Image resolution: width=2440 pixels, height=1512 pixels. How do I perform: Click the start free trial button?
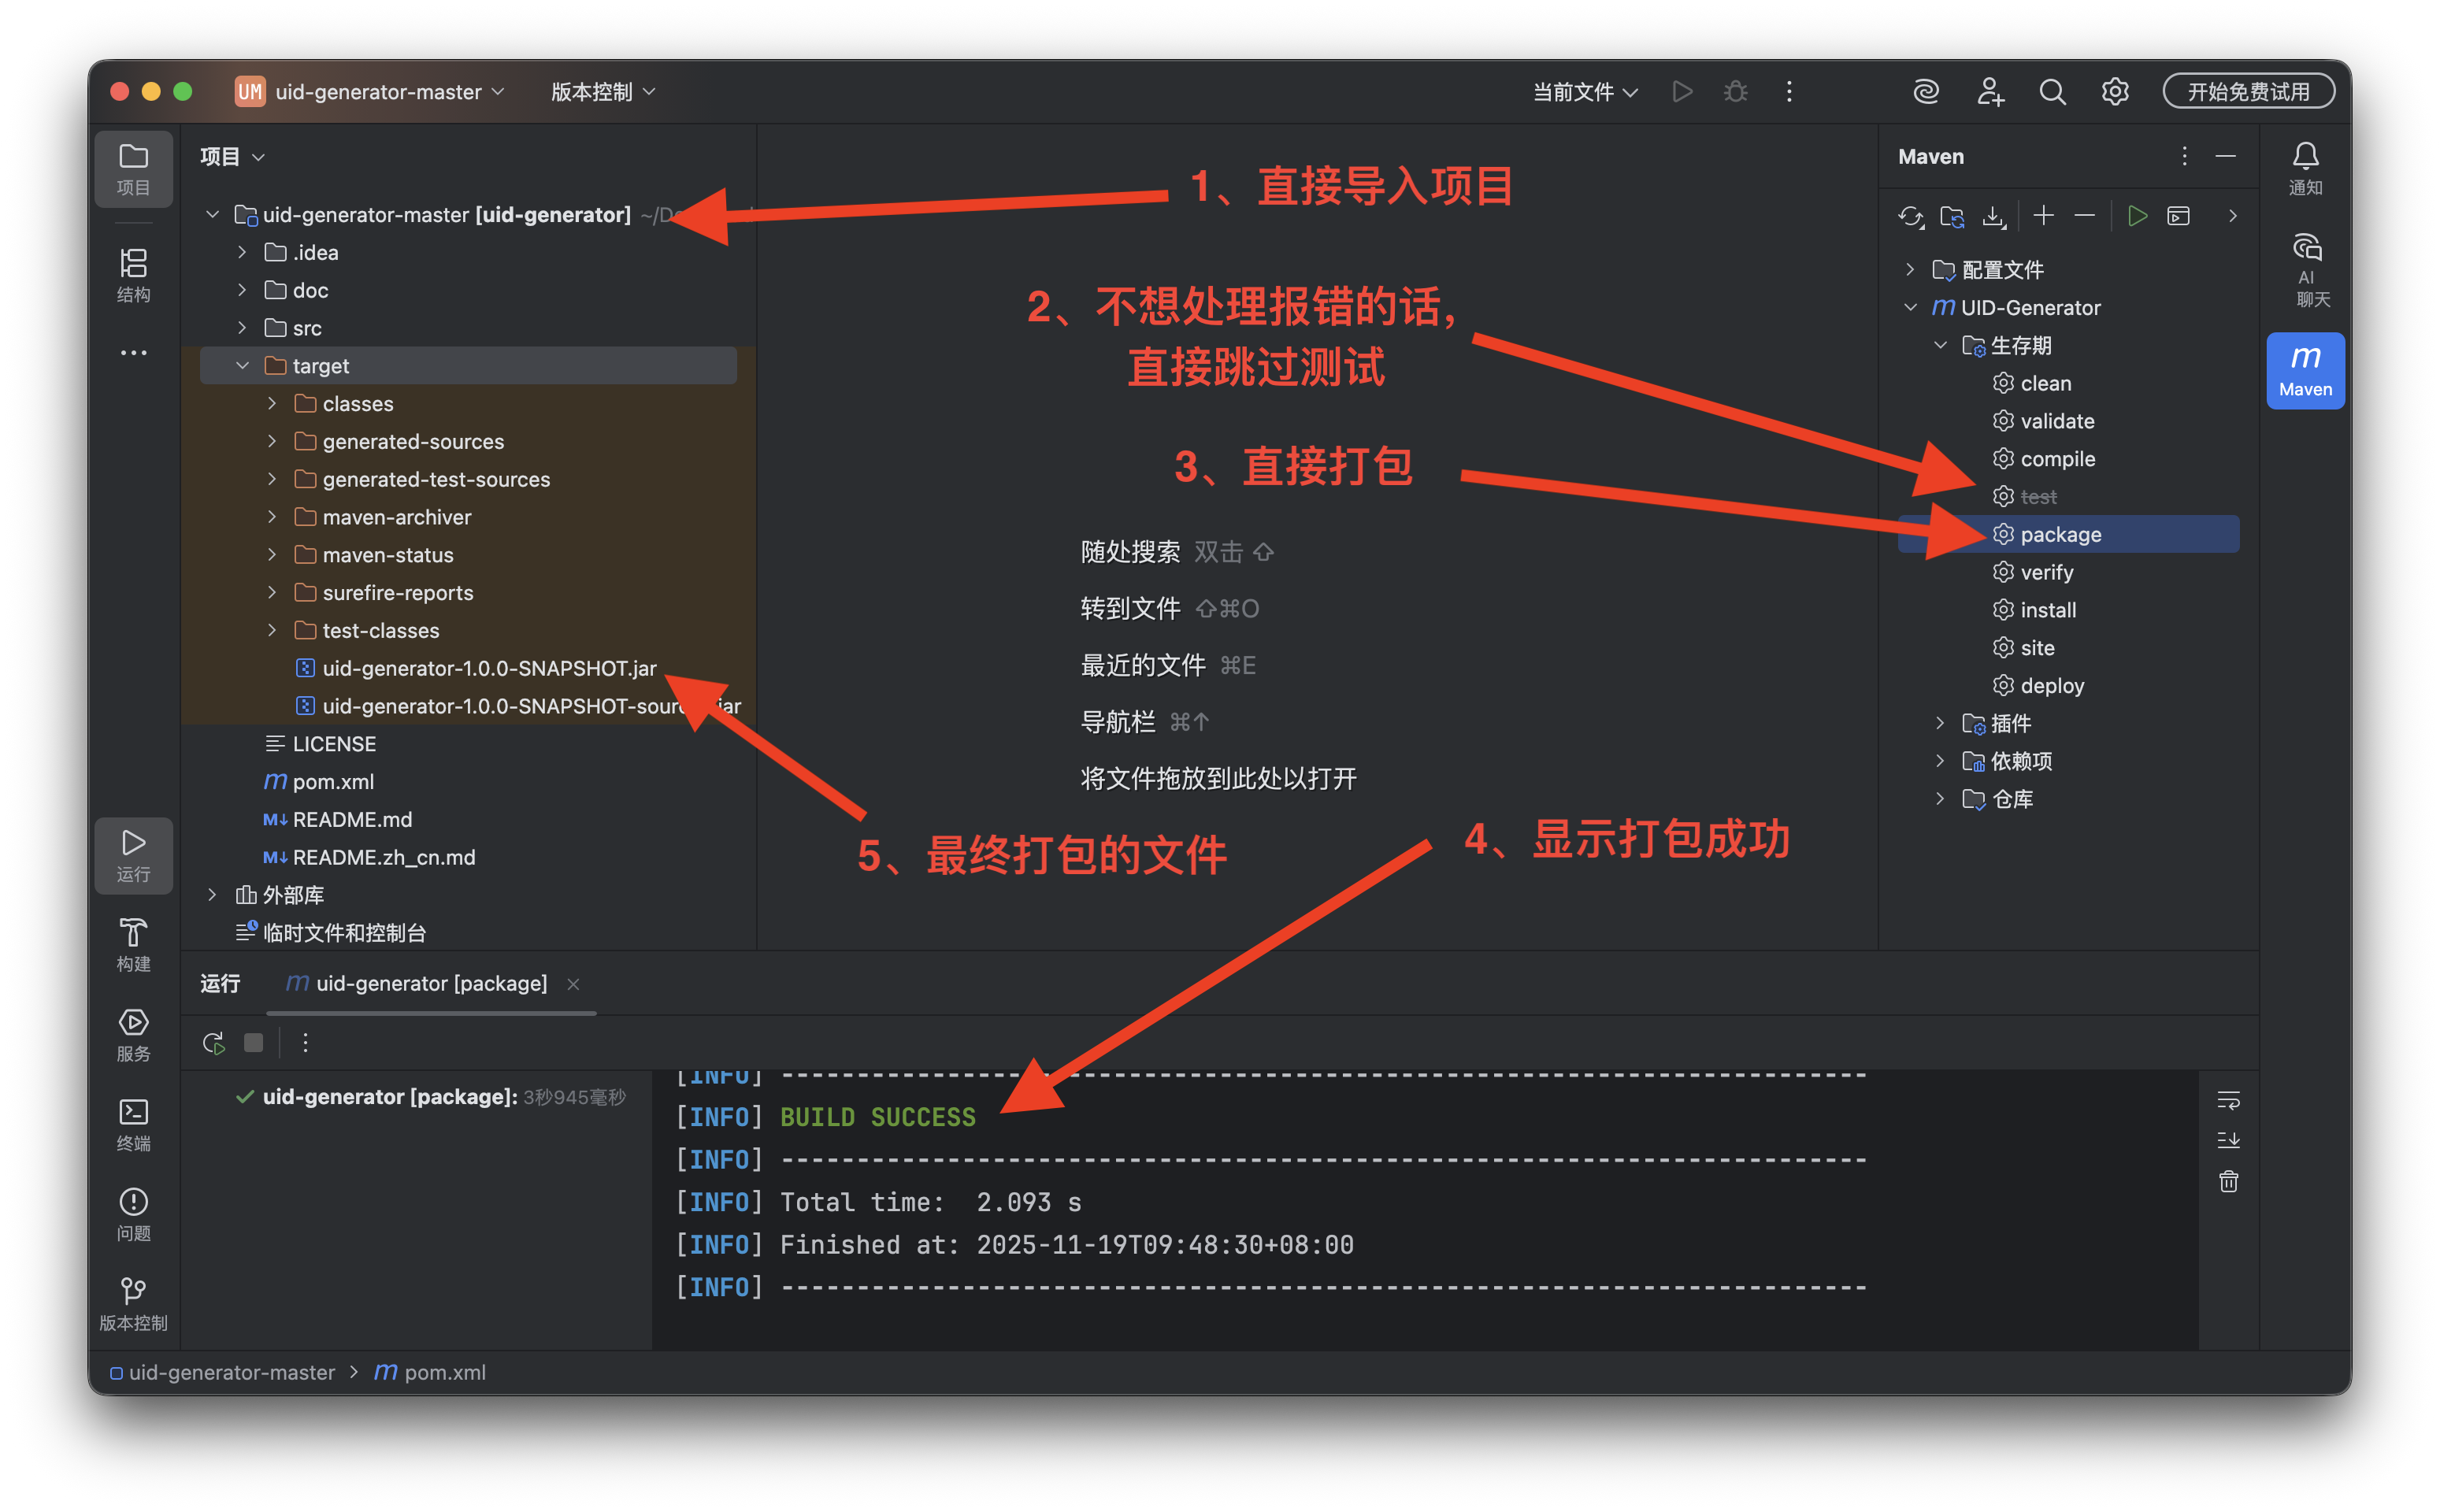[x=2248, y=92]
